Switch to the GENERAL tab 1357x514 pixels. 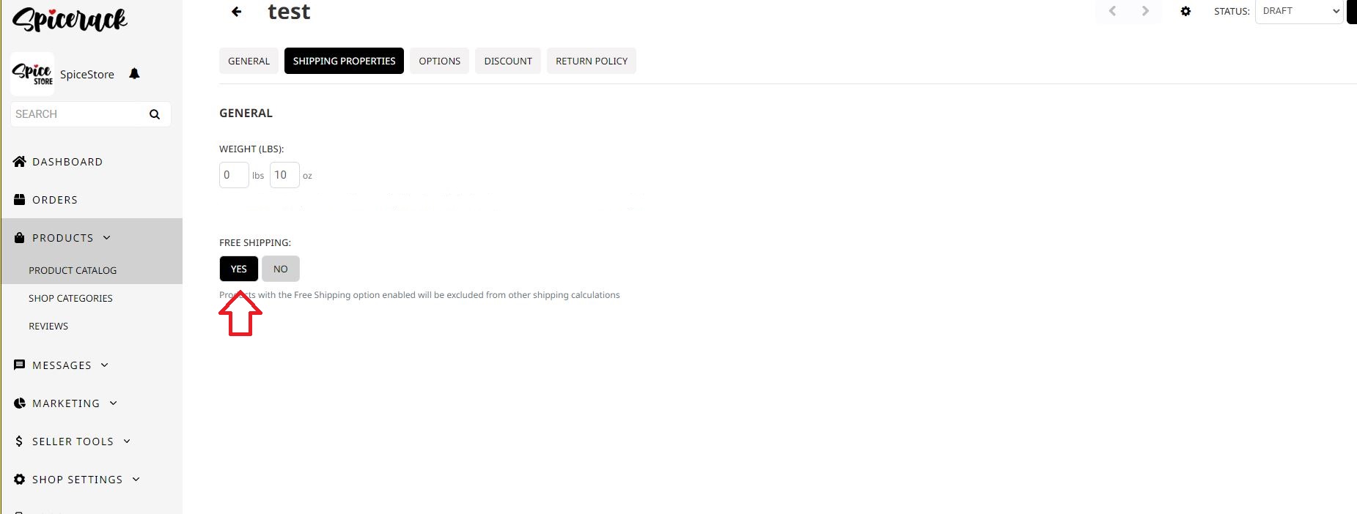(x=249, y=61)
